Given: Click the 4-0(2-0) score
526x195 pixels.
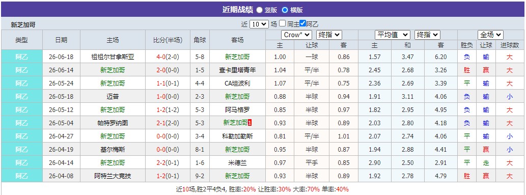Looking at the screenshot, I should pyautogui.click(x=168, y=57).
